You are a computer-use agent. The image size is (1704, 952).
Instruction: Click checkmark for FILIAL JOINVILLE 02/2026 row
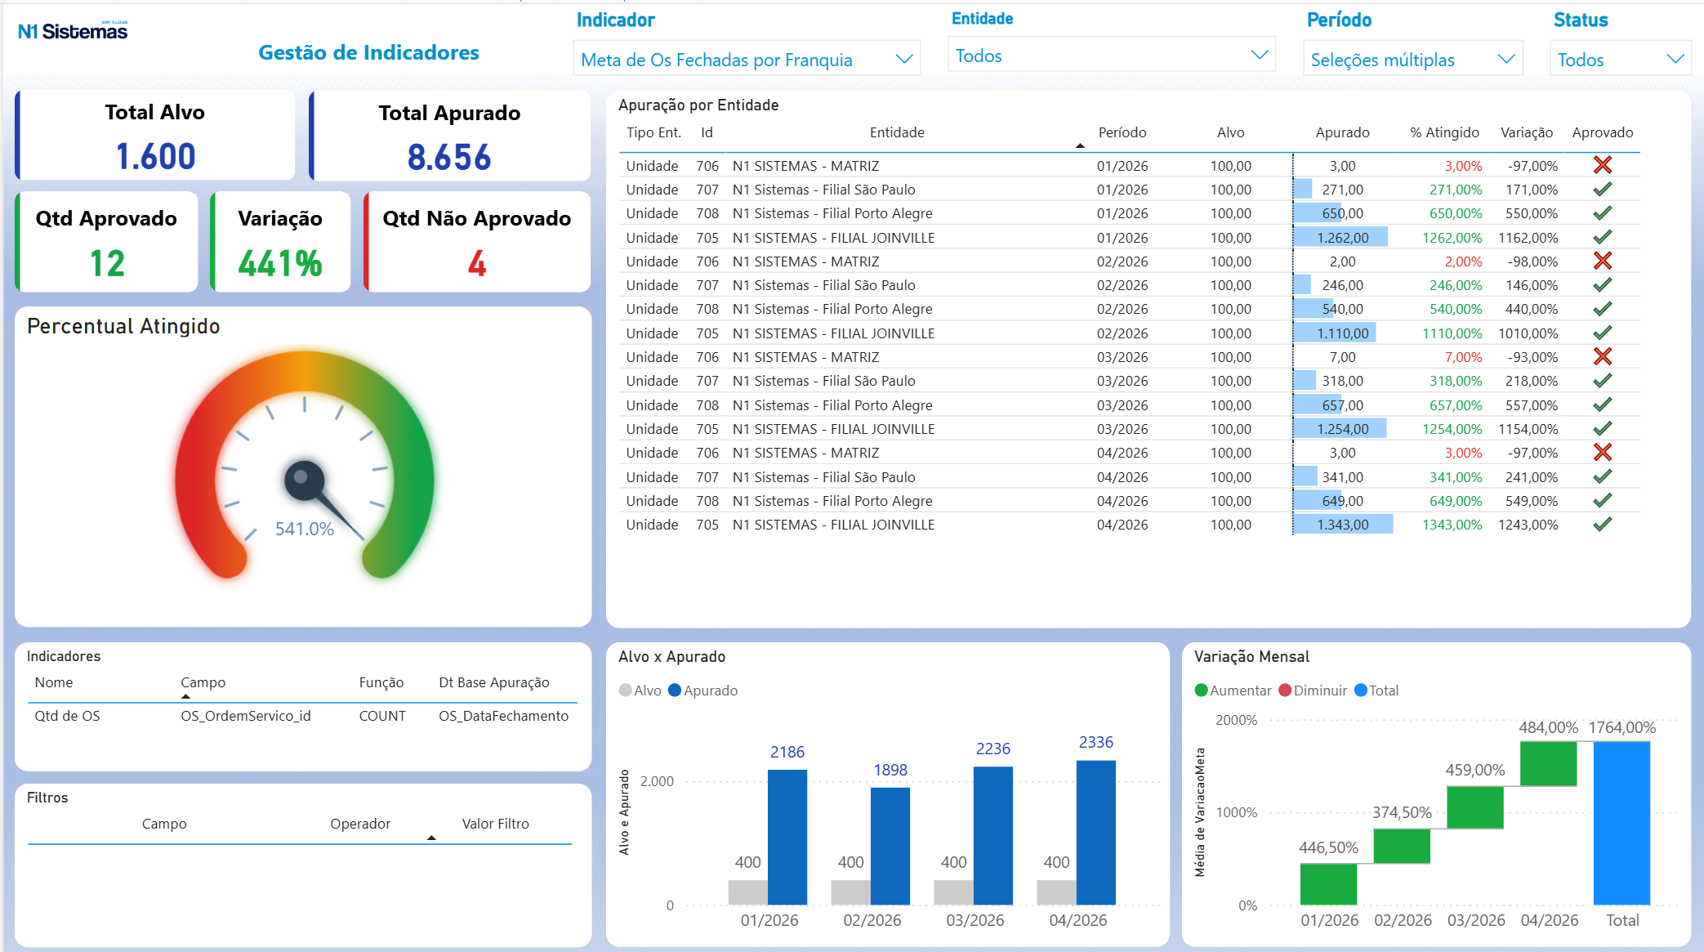(1602, 333)
